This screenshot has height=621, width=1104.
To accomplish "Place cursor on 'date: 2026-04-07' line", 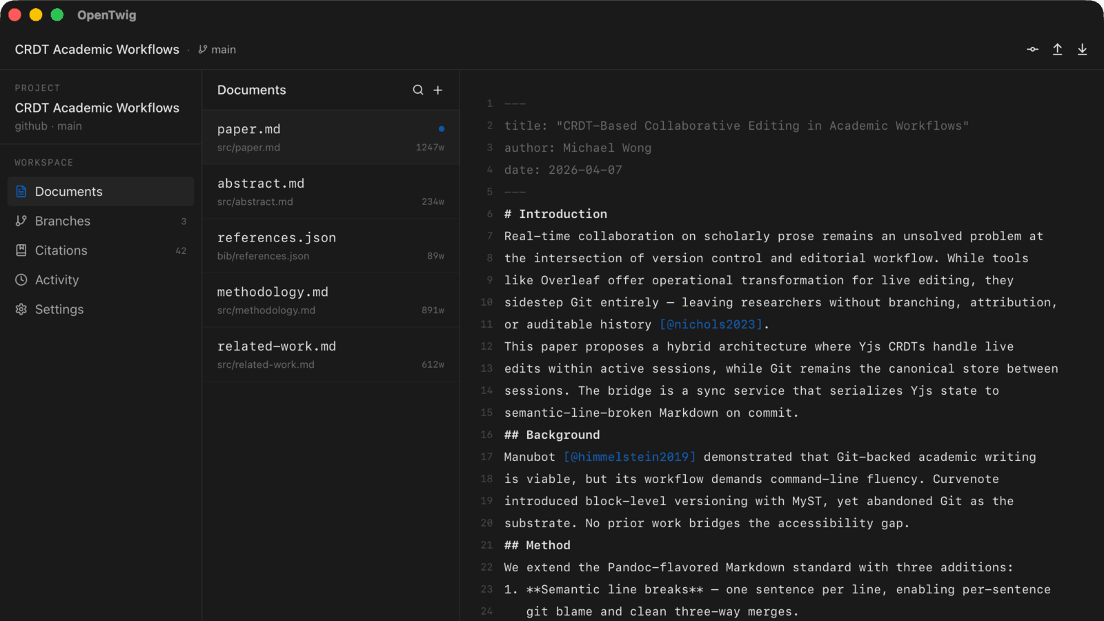I will tap(563, 170).
